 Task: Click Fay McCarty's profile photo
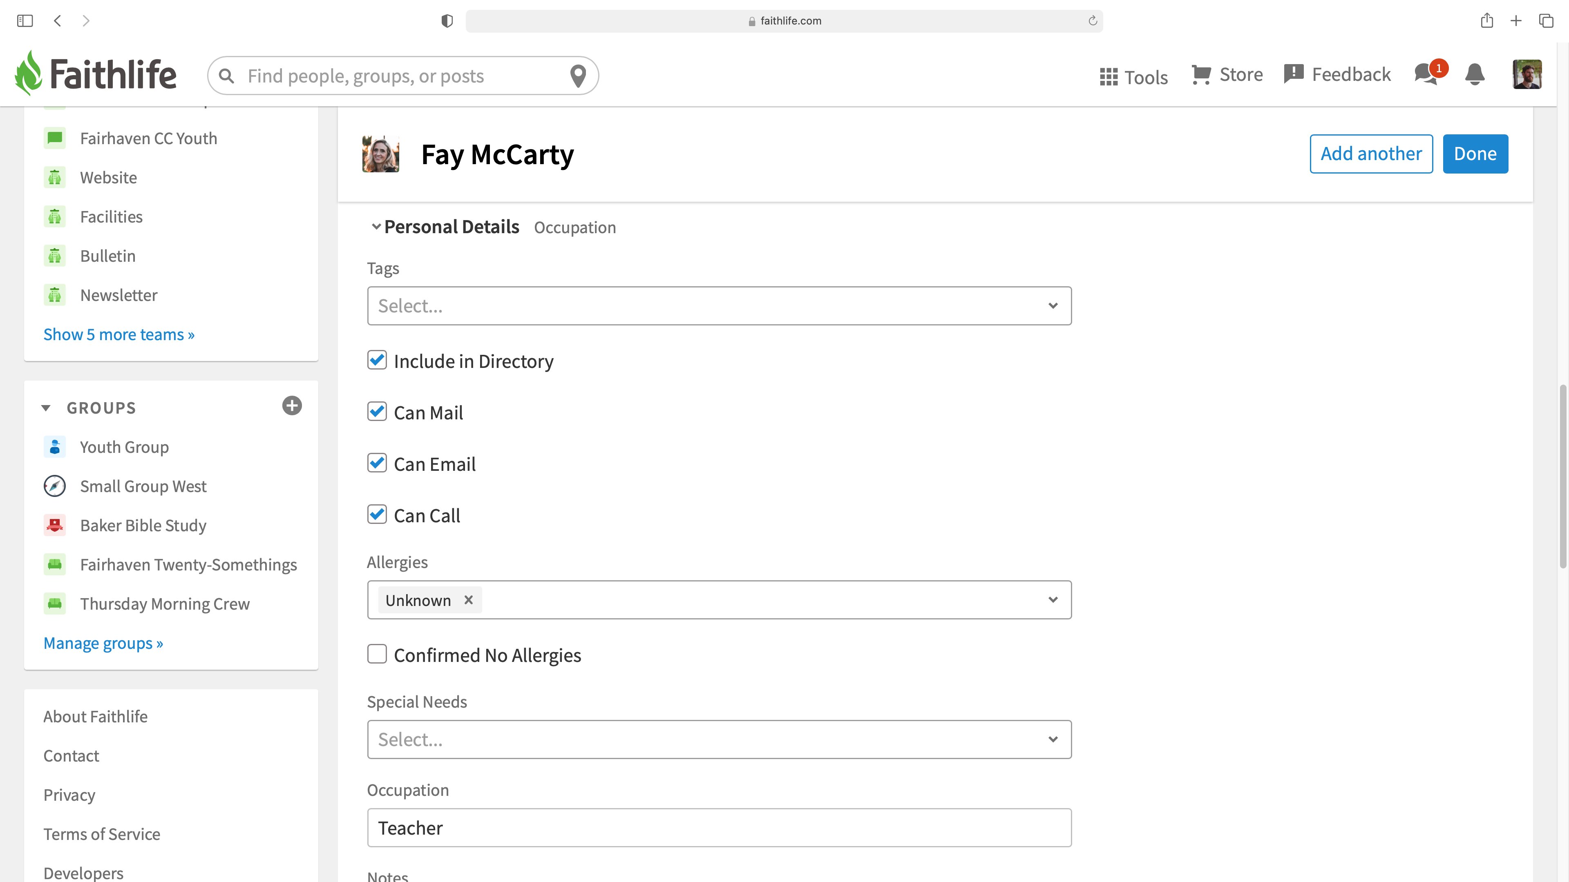tap(381, 154)
